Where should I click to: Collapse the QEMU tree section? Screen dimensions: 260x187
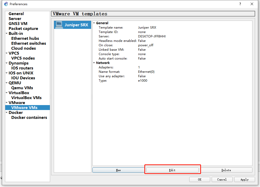point(7,83)
